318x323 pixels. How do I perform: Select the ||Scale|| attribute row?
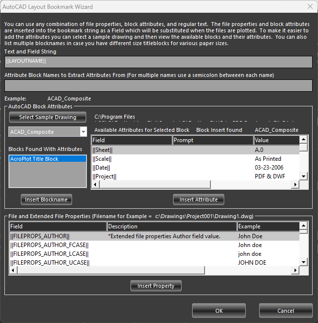[195, 159]
